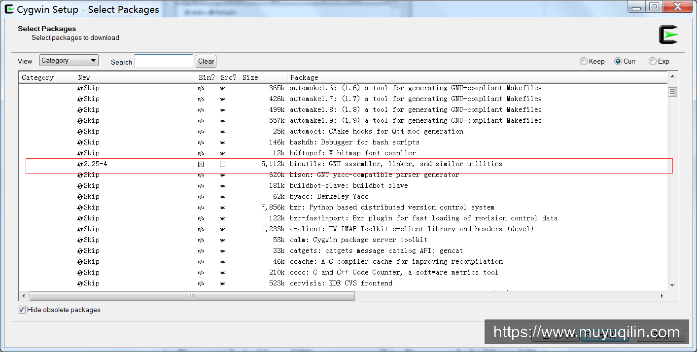This screenshot has height=352, width=697.
Task: Click the c-client package description text
Action: 412,229
